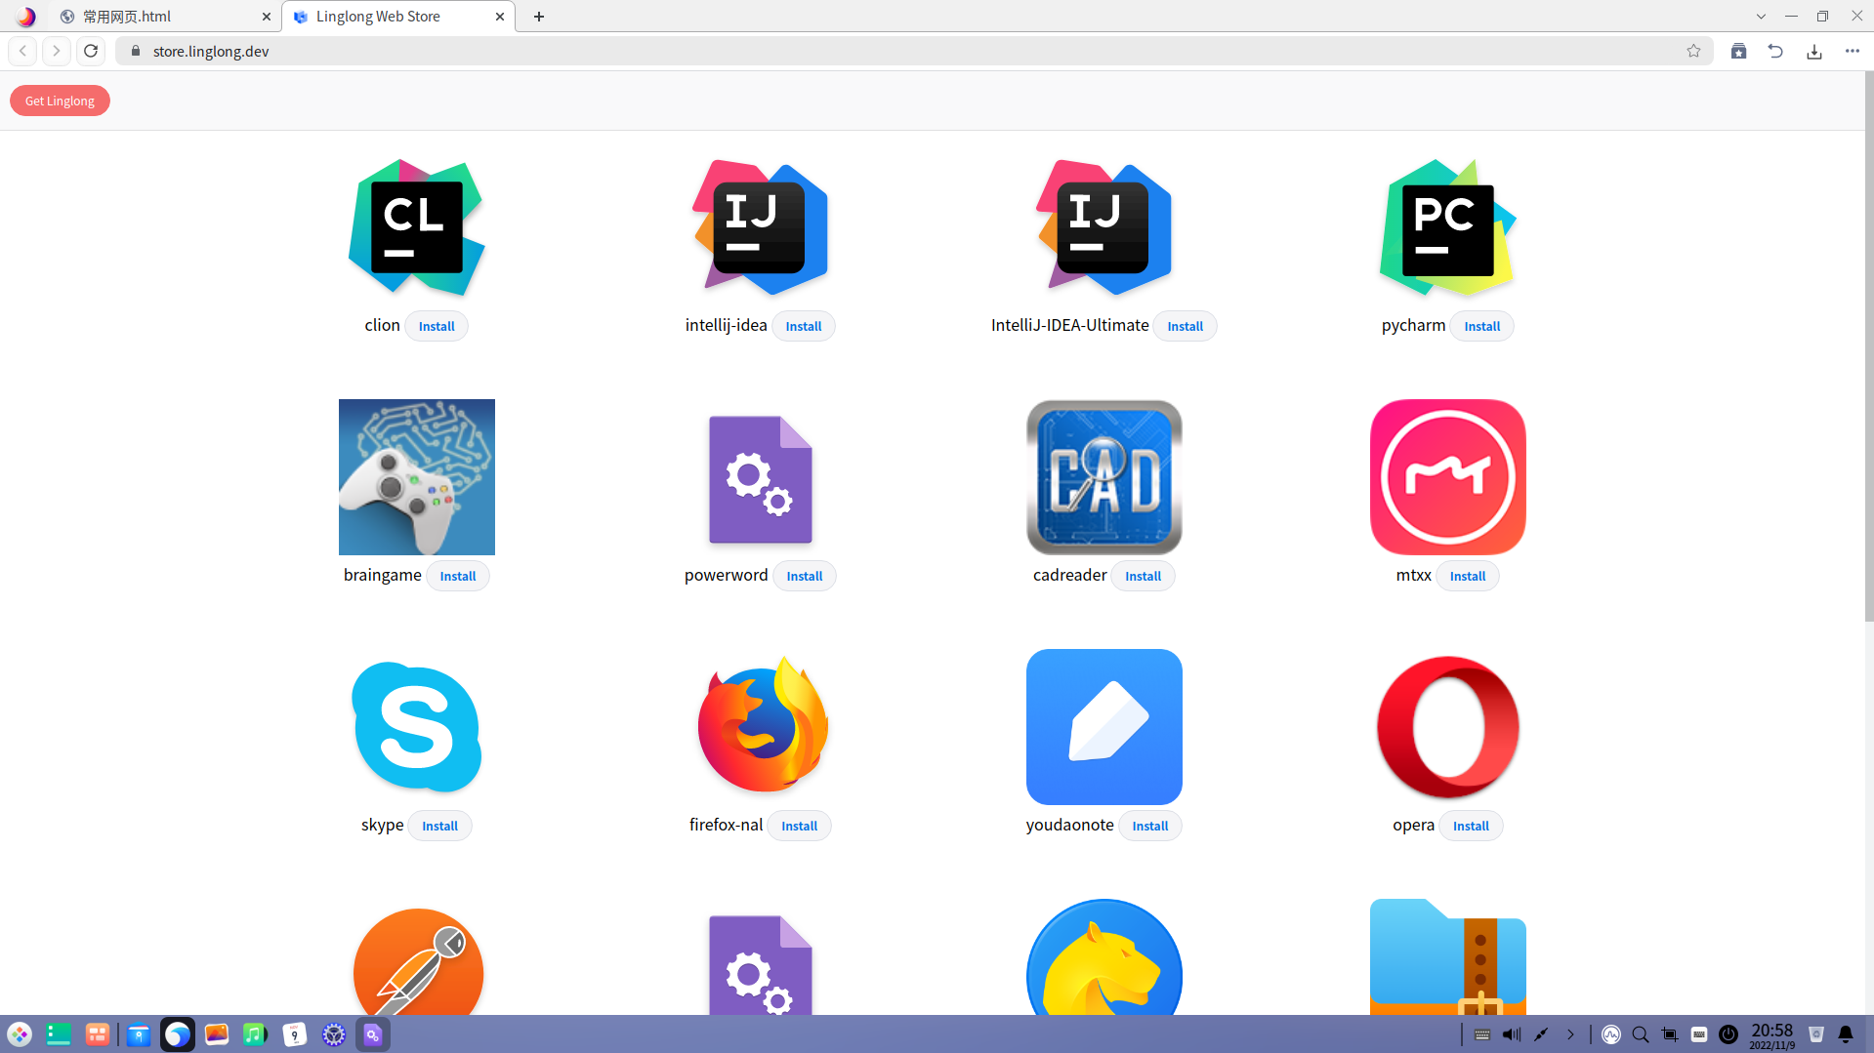Click the Opera app icon
Image resolution: width=1874 pixels, height=1053 pixels.
(x=1448, y=727)
